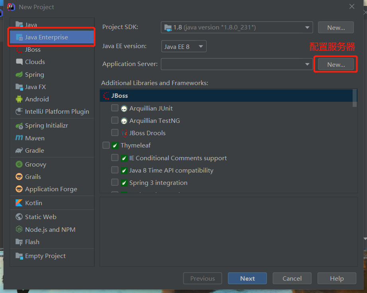The image size is (367, 293).
Task: Open the Application Server dropdown
Action: pyautogui.click(x=236, y=64)
